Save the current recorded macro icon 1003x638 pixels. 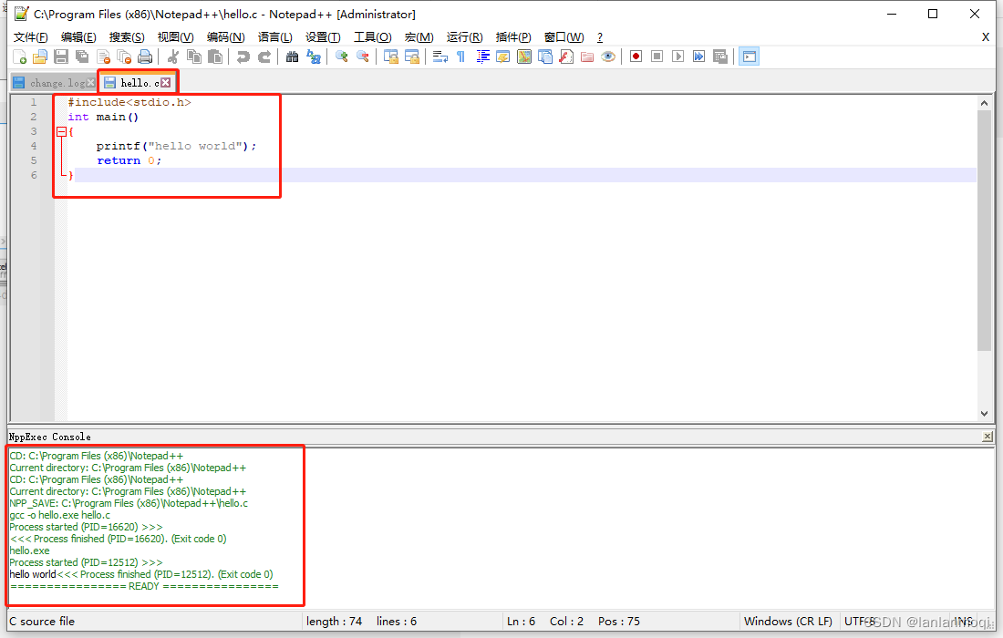(720, 57)
